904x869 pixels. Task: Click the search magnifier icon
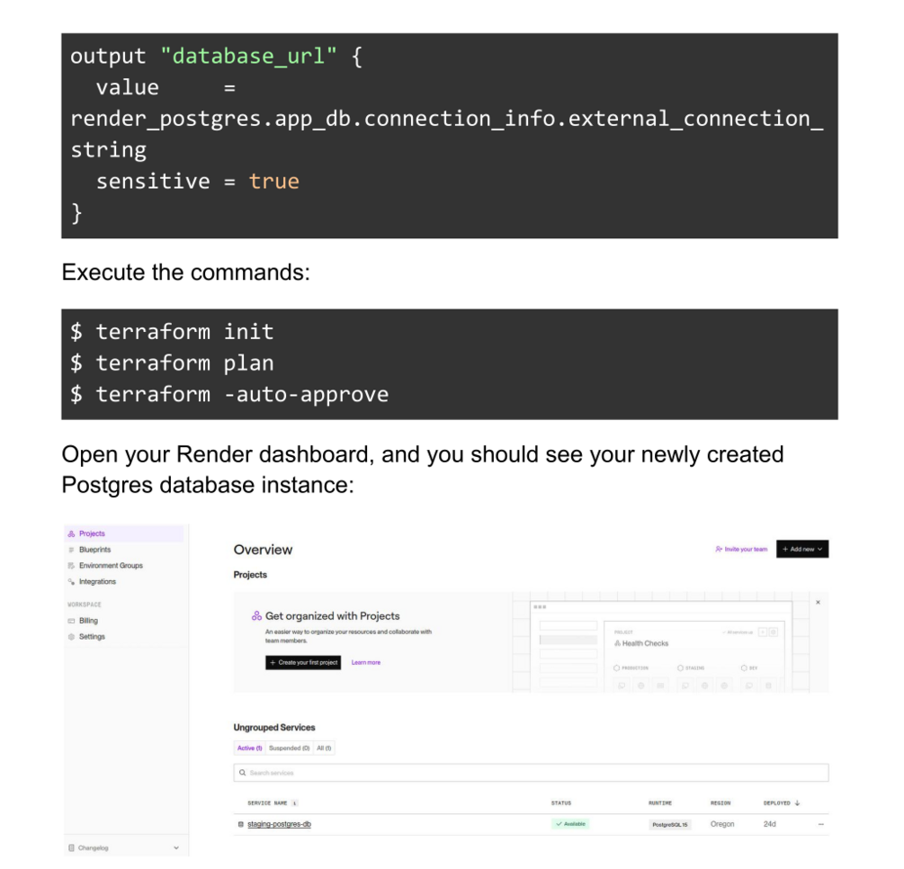coord(242,773)
